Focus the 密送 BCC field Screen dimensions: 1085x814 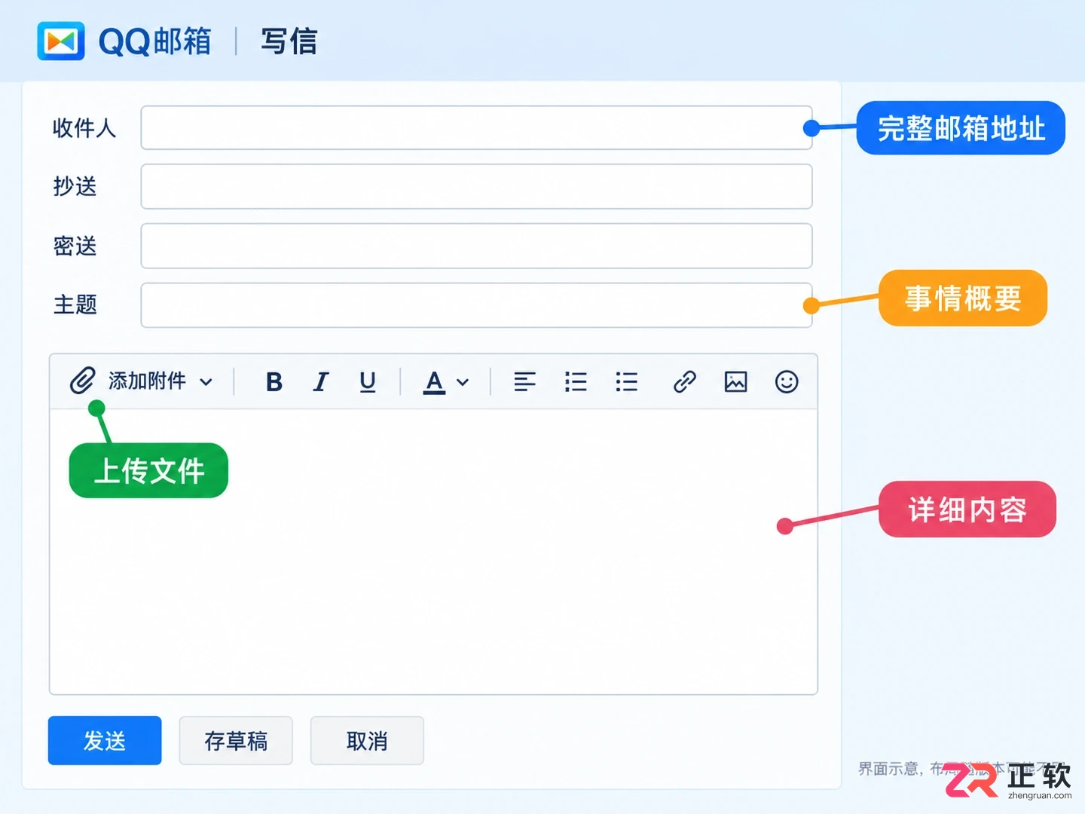(476, 246)
